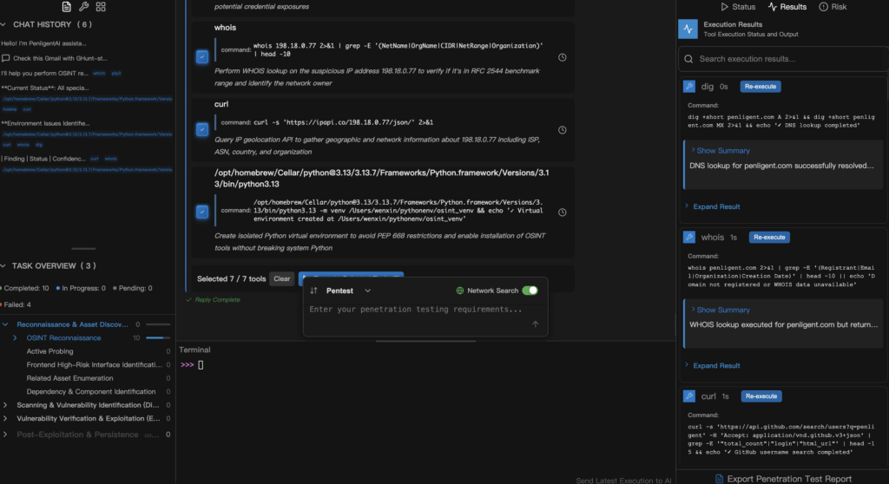This screenshot has width=889, height=484.
Task: Click the Clear selection button
Action: tap(281, 278)
